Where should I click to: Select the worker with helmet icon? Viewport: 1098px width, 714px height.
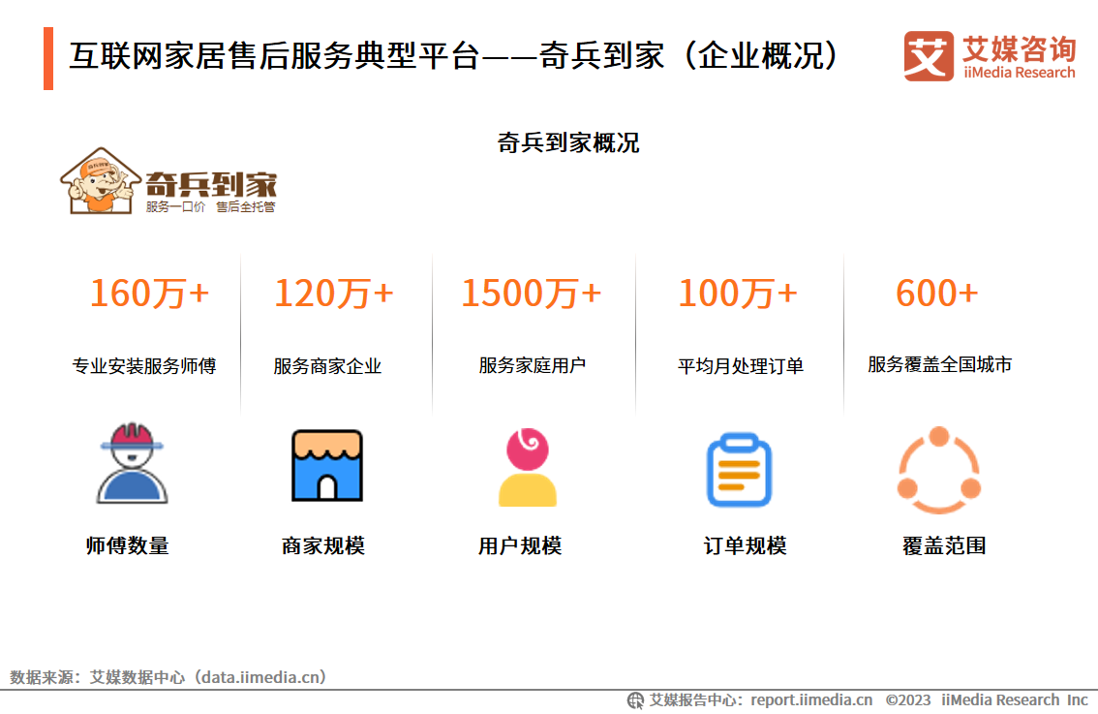tap(132, 463)
